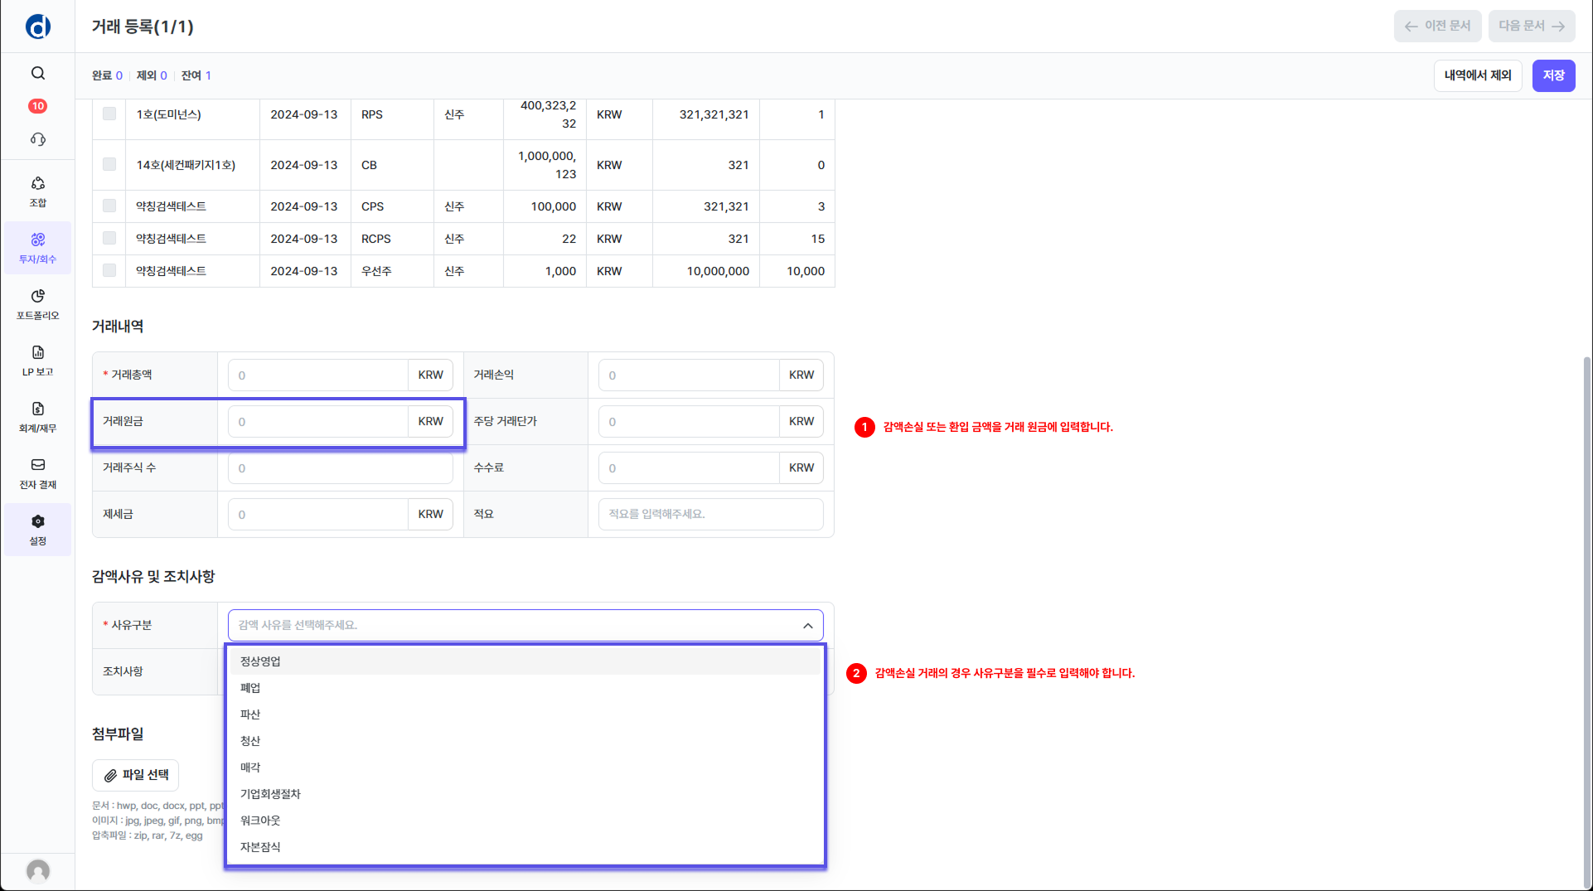
Task: Click the 저장 button
Action: click(x=1553, y=75)
